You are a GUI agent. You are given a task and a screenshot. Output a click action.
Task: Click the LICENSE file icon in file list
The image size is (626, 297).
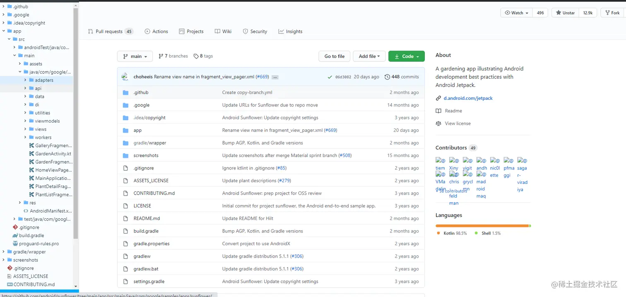[x=126, y=206]
